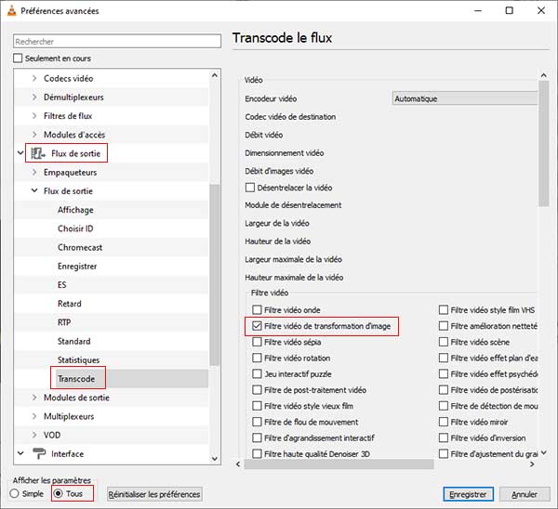The width and height of the screenshot is (558, 509).
Task: Click the Interface paint roller icon
Action: (x=38, y=453)
